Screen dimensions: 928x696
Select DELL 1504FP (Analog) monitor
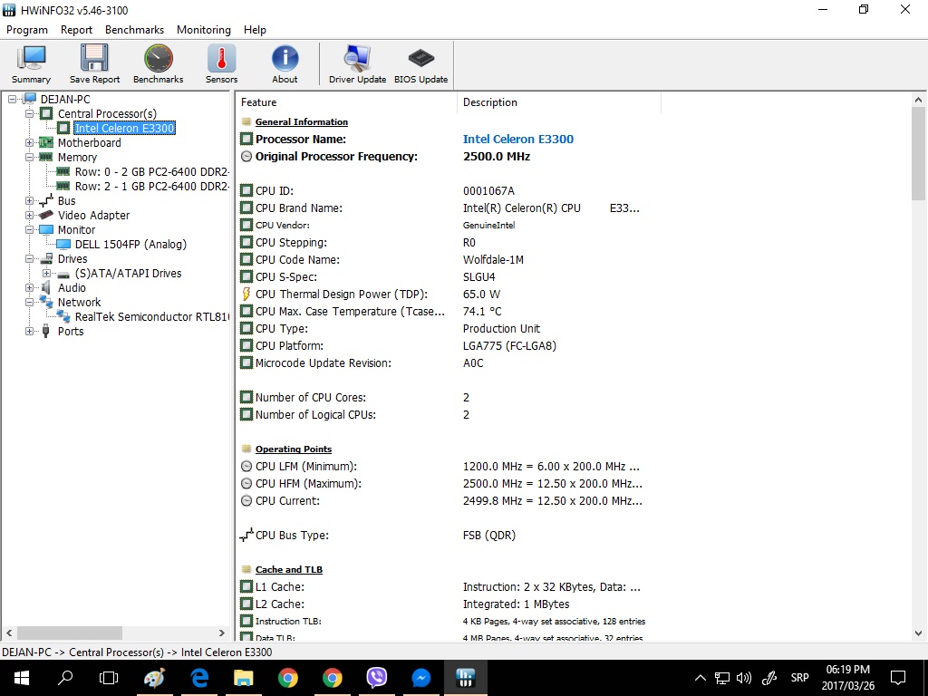130,245
